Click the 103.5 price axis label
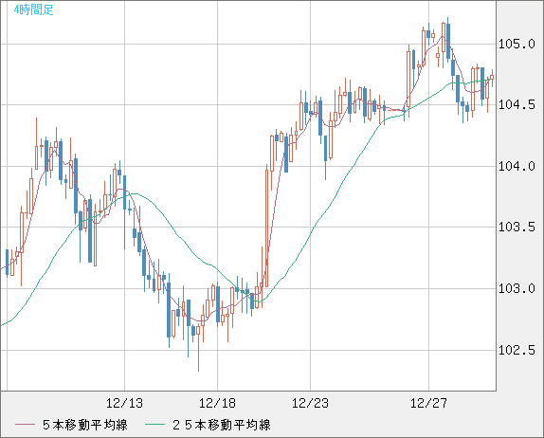Screen dimensions: 544x438 click(x=517, y=228)
